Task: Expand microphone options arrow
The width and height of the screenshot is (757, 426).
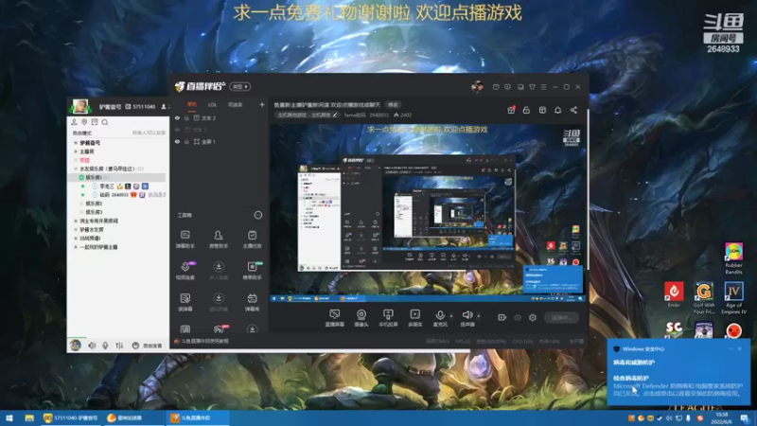Action: click(x=451, y=316)
